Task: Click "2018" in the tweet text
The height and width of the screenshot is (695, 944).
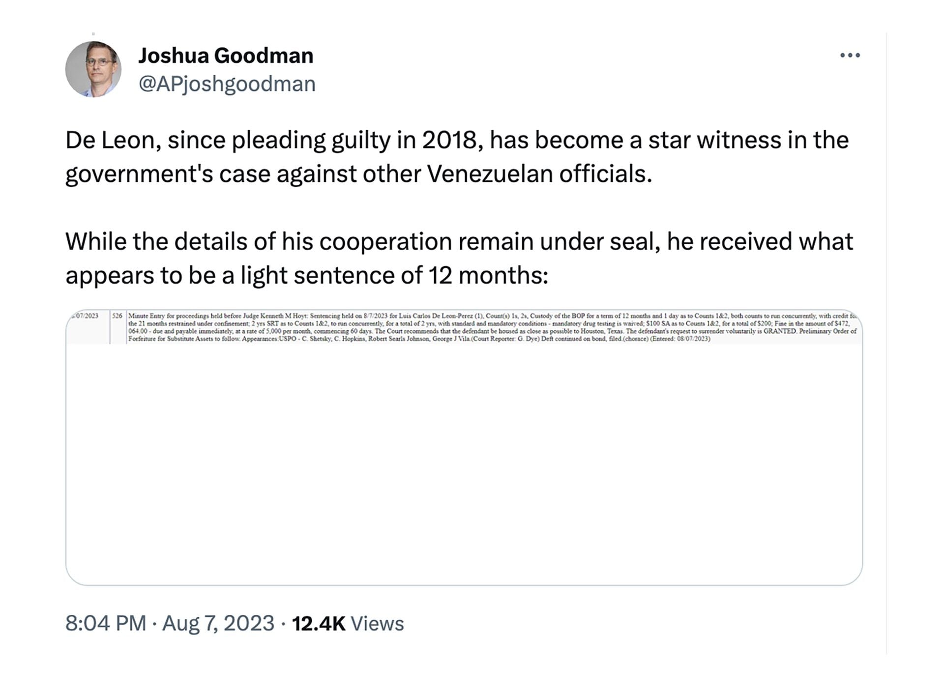Action: pos(449,140)
